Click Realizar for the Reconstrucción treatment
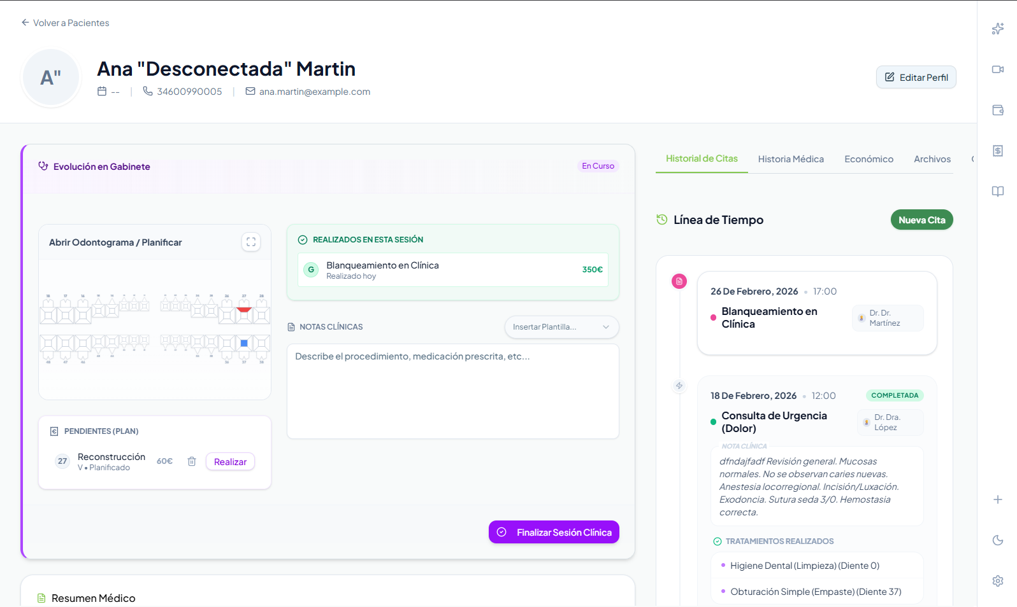The width and height of the screenshot is (1017, 607). tap(230, 462)
